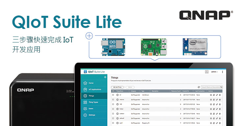Check the Intel Edison row checkbox
Screen dimensions: 241x126
113,95
